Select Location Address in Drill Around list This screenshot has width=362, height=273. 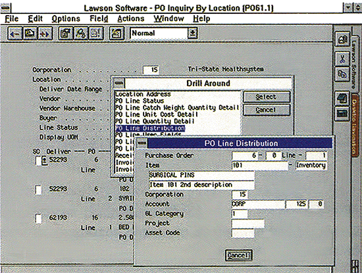(143, 94)
